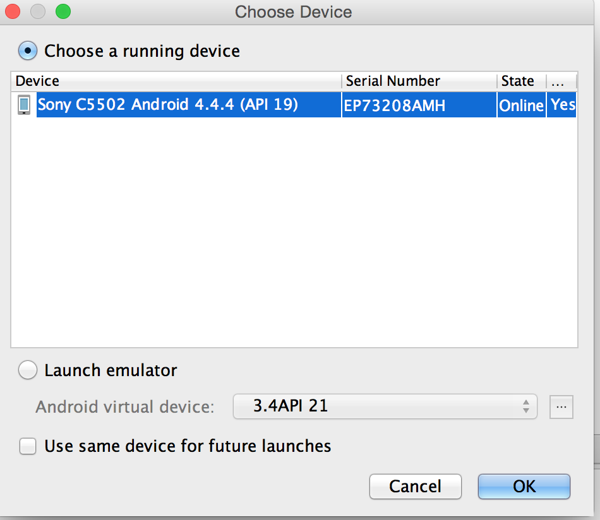Open the AVD manager ellipsis button
Viewport: 600px width, 520px height.
561,407
